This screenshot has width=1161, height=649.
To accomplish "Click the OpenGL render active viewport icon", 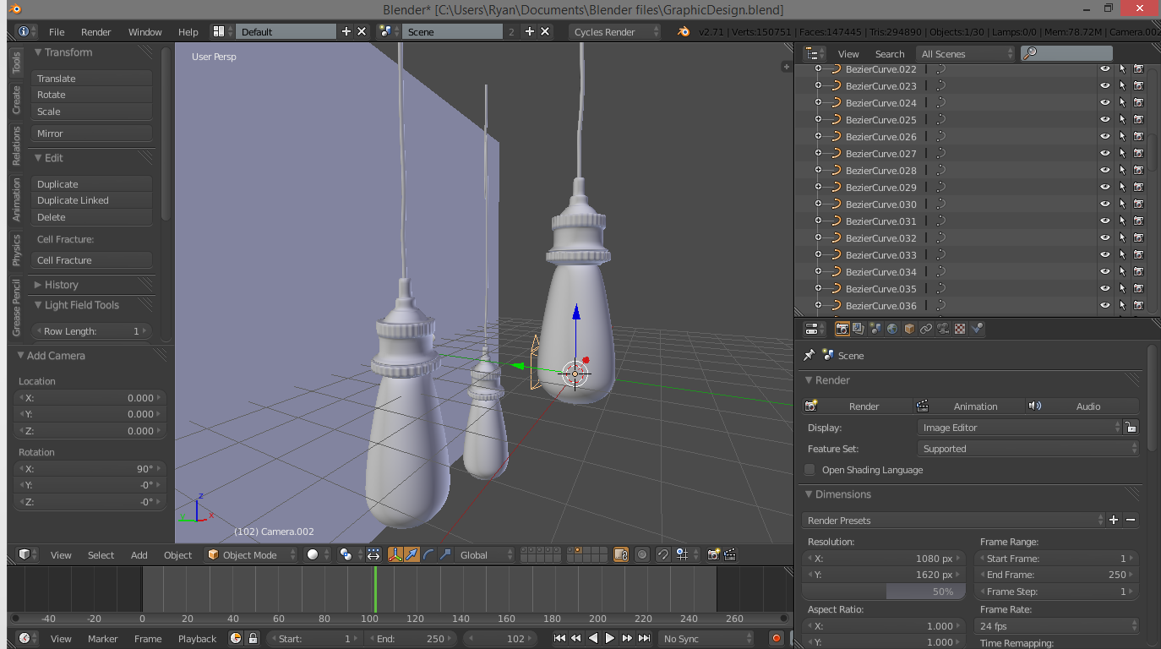I will click(714, 554).
